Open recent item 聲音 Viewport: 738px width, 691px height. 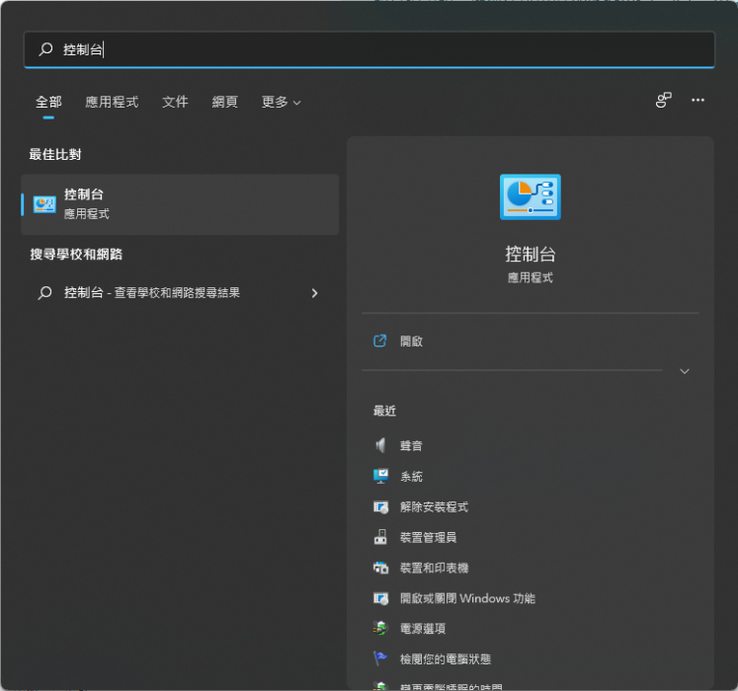click(411, 445)
